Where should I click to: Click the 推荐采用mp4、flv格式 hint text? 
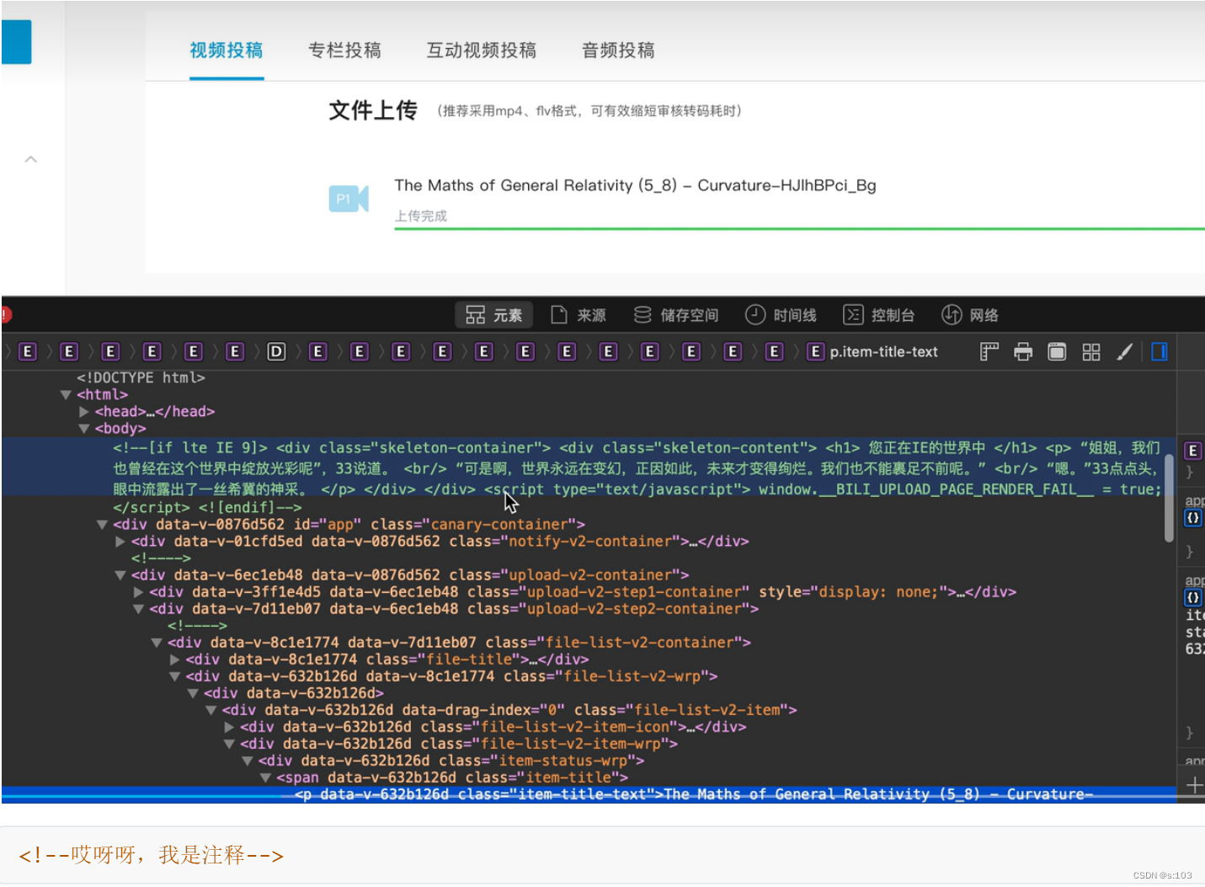click(589, 111)
